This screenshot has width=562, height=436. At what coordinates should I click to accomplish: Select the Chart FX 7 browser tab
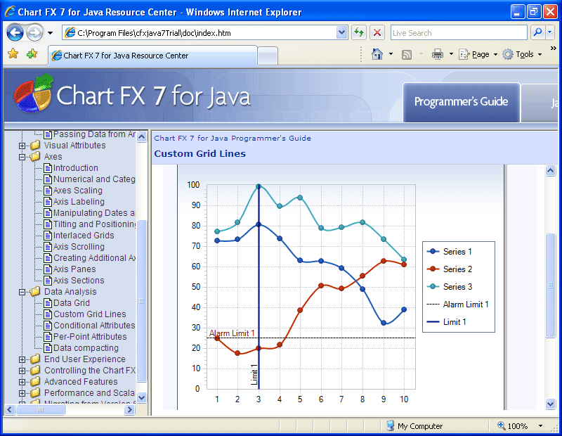pyautogui.click(x=153, y=56)
